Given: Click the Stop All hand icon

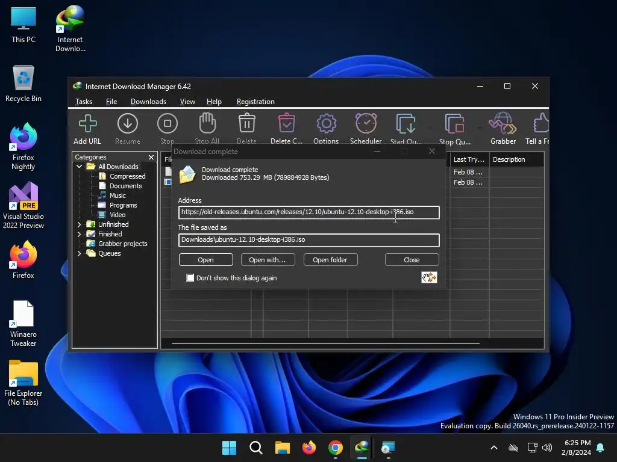Looking at the screenshot, I should click(x=207, y=123).
